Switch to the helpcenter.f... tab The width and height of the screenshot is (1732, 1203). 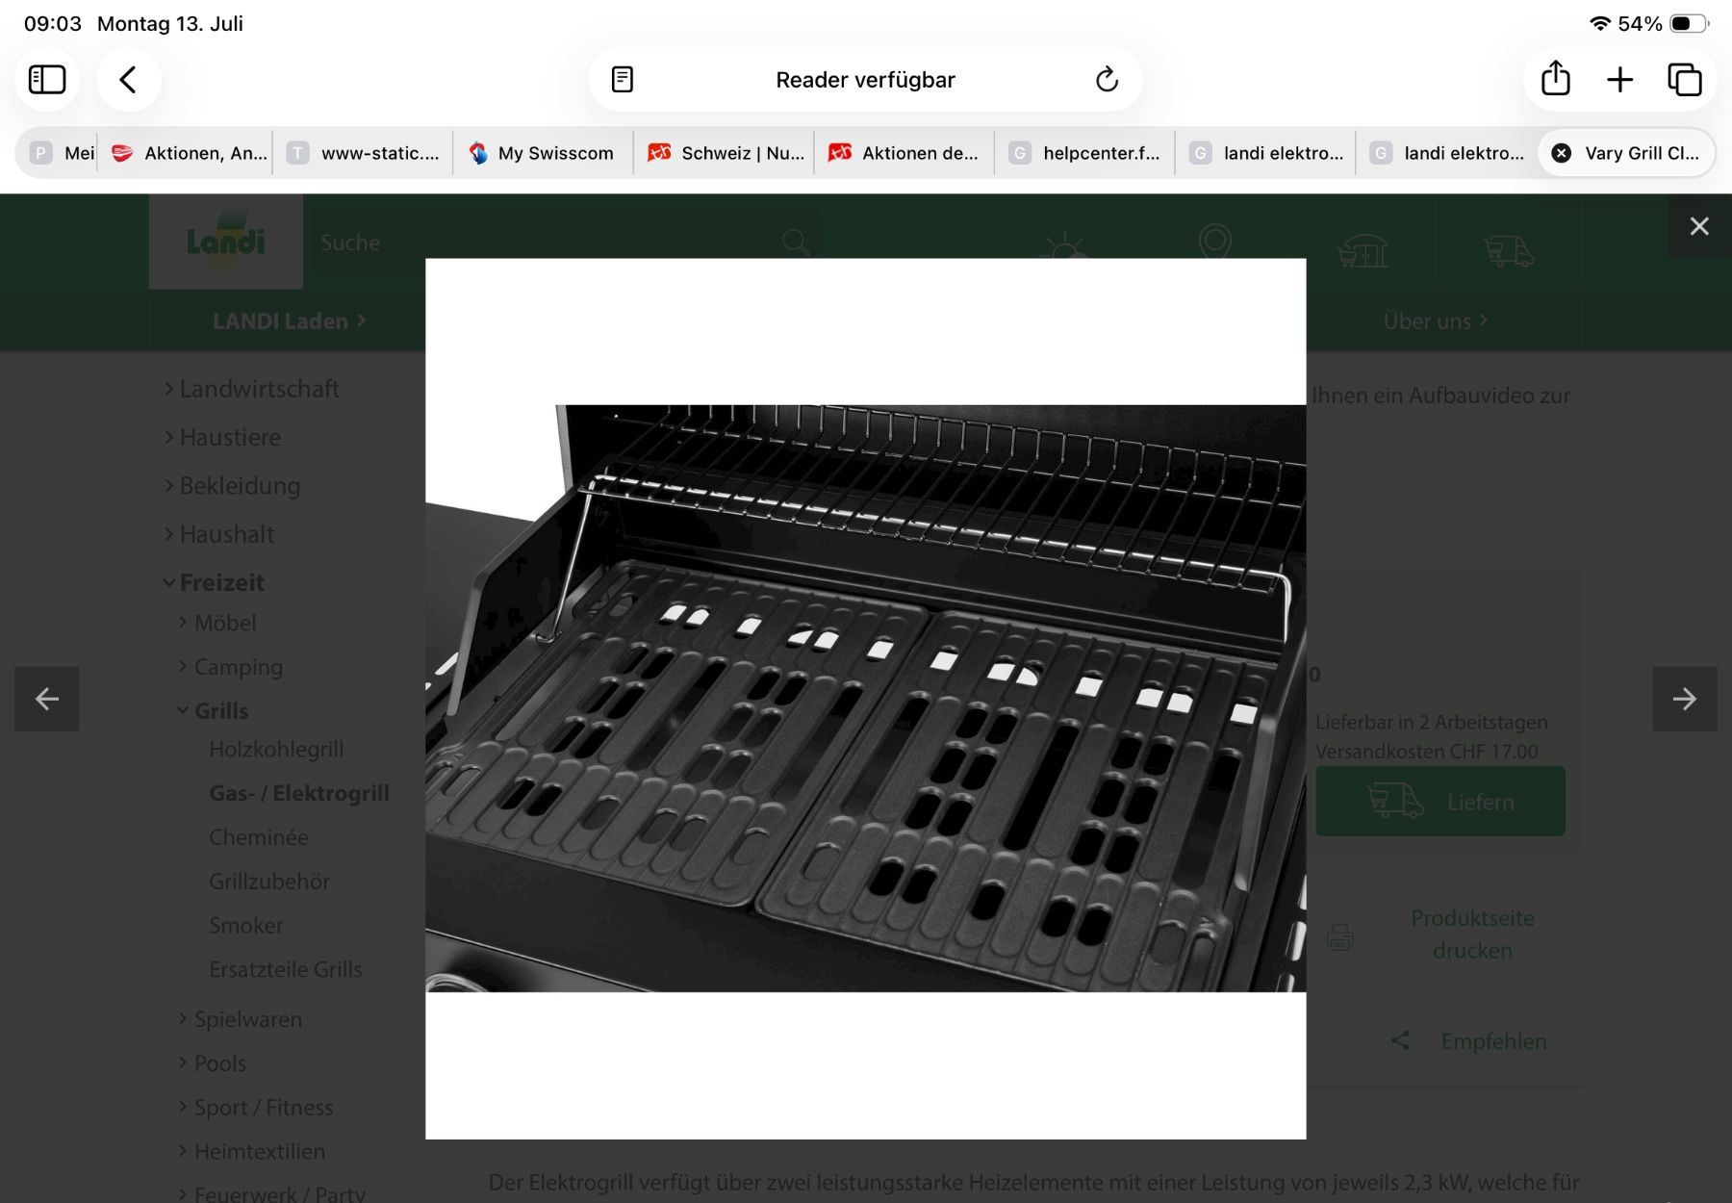[1084, 153]
